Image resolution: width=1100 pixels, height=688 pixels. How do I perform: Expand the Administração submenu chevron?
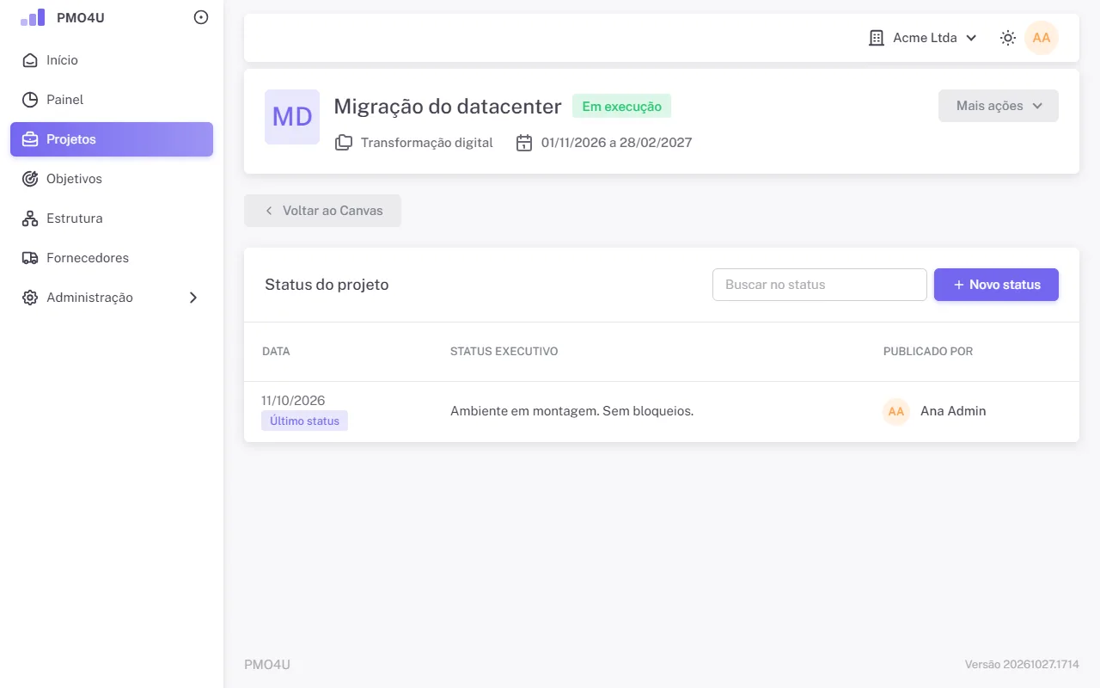click(193, 298)
